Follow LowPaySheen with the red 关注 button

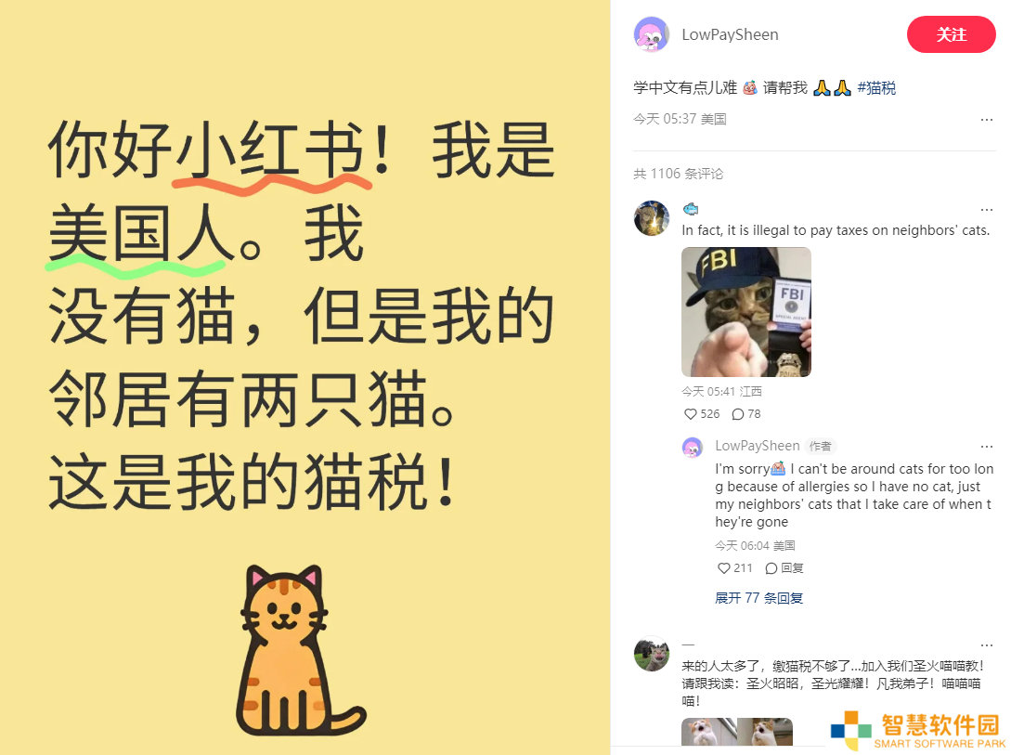951,34
